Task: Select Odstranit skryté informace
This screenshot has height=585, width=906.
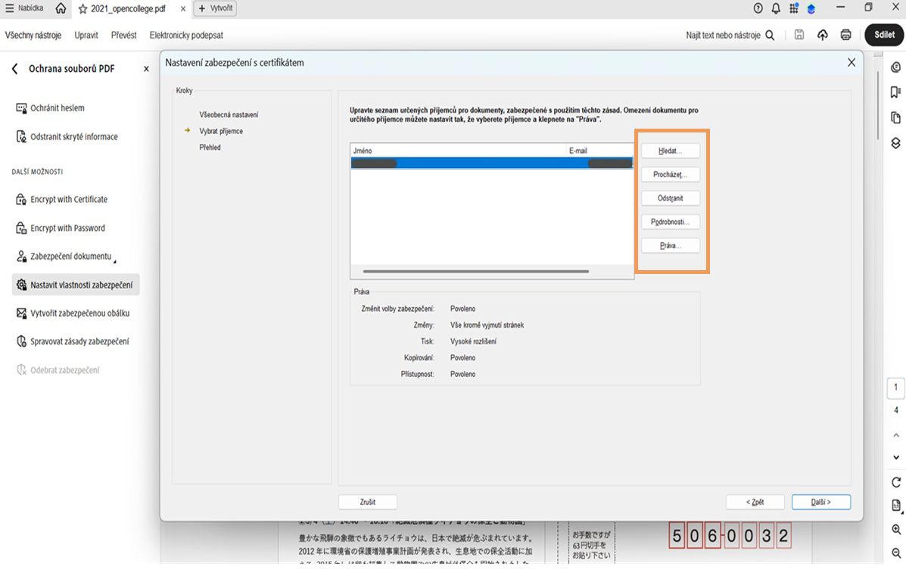Action: (67, 137)
